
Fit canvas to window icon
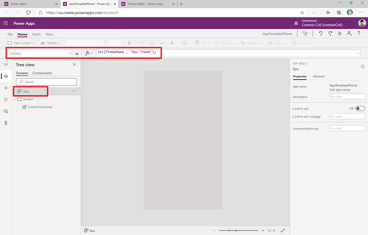pyautogui.click(x=283, y=230)
